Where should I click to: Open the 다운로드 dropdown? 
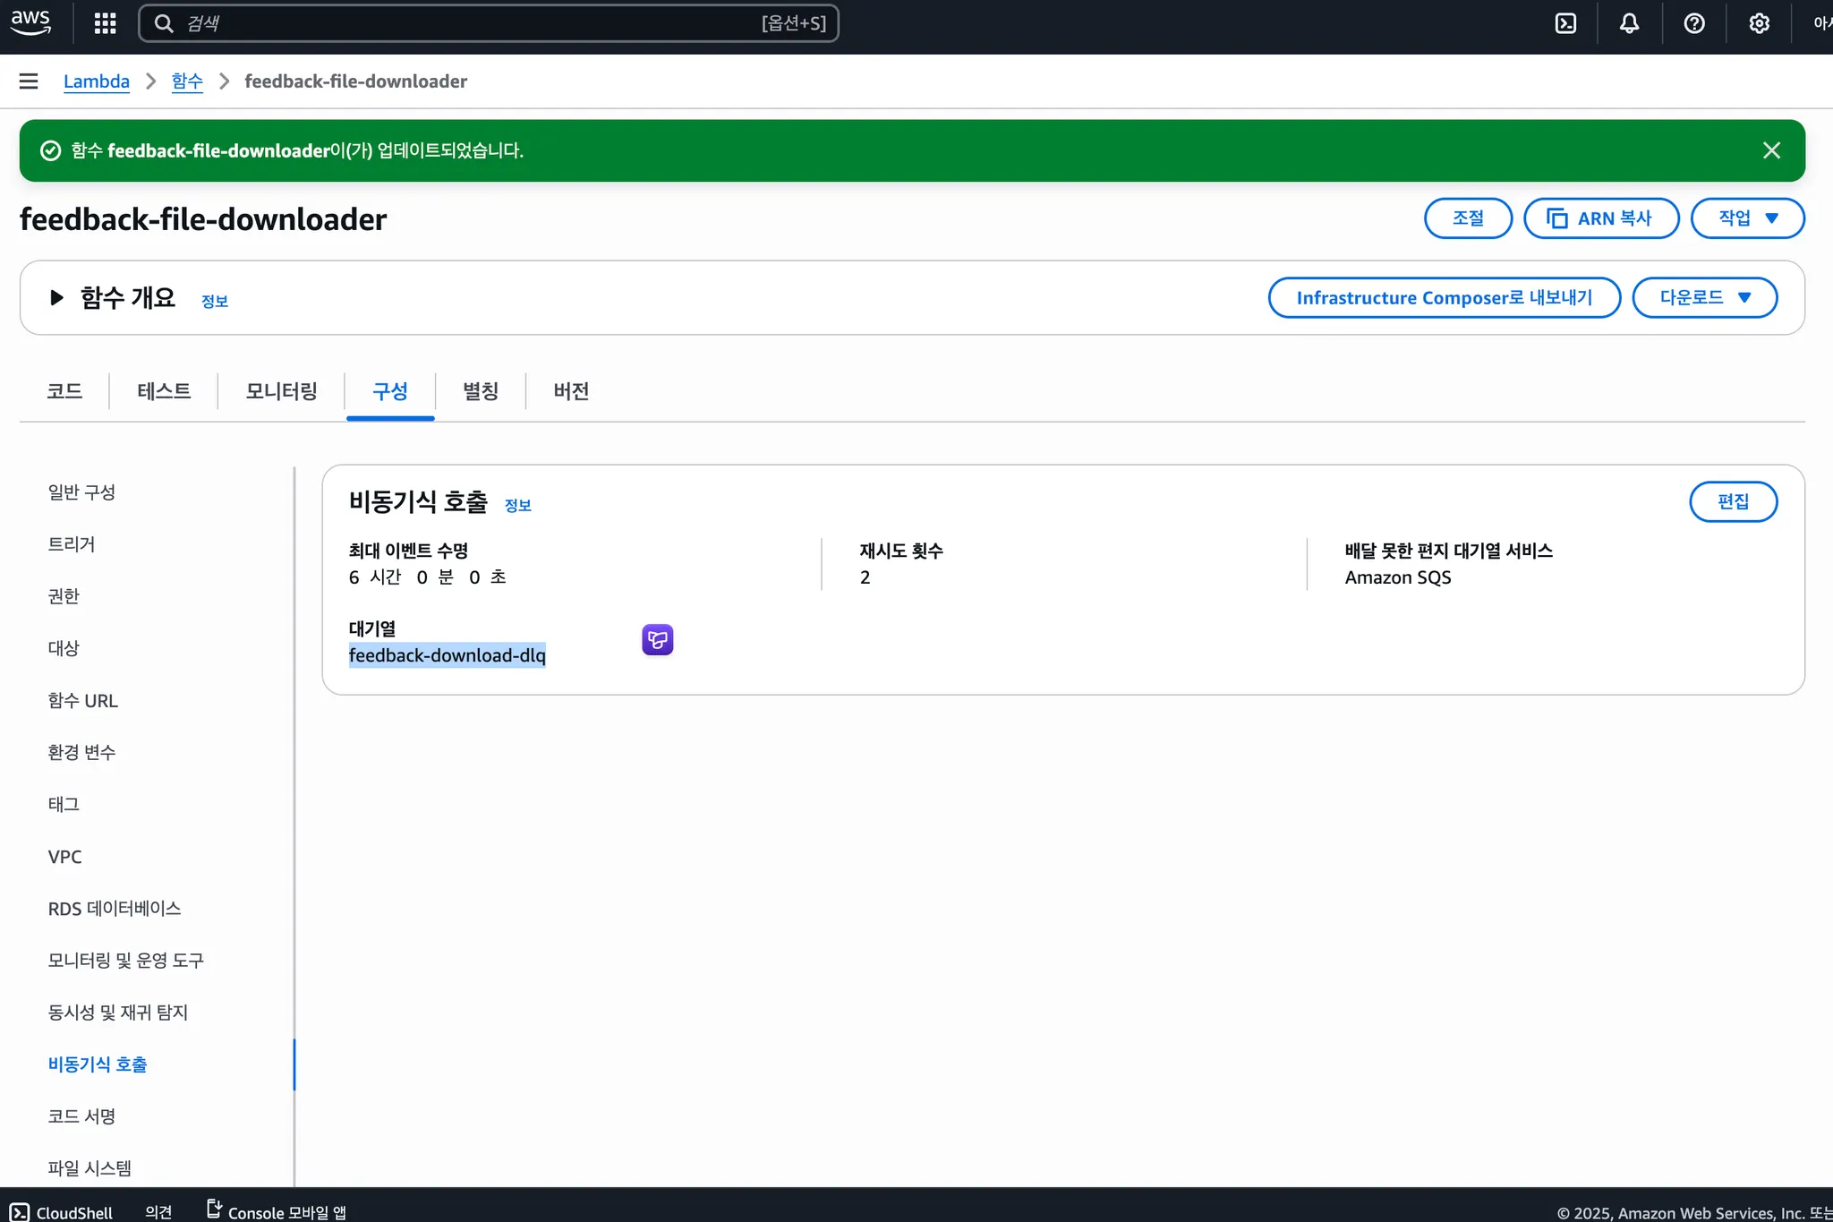[1703, 298]
